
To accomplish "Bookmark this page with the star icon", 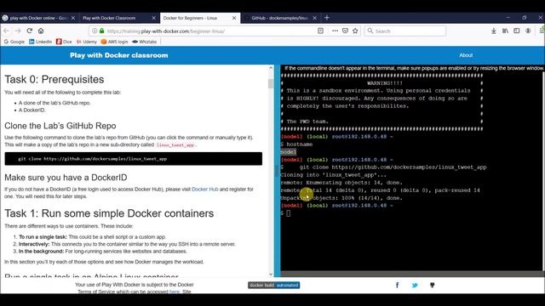I will [x=355, y=31].
